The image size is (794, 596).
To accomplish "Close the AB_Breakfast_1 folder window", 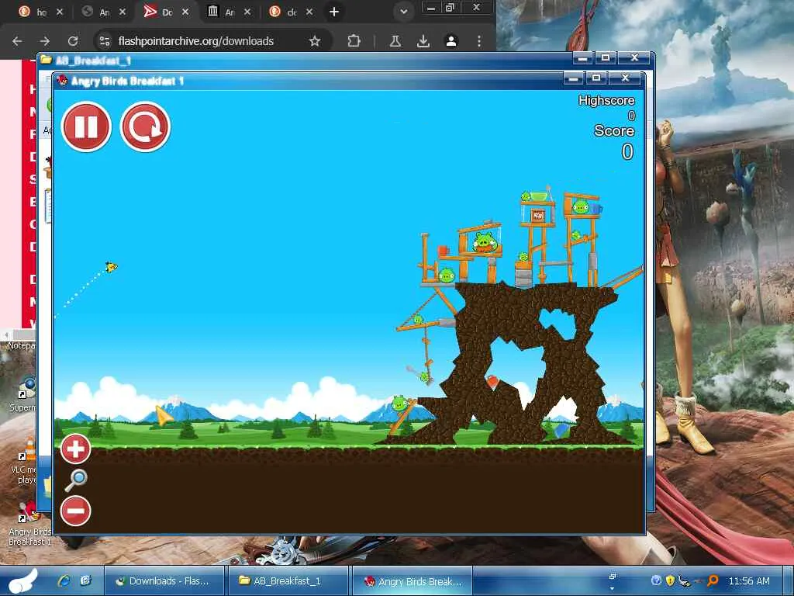I will point(634,57).
